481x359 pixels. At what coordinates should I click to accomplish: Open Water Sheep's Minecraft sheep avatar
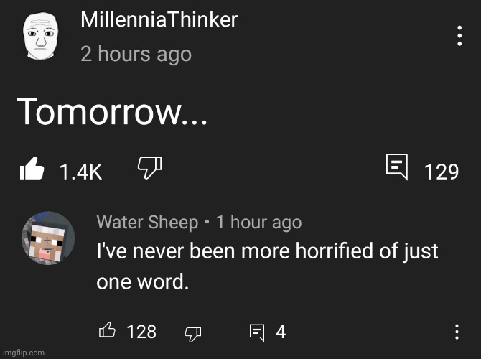48,238
